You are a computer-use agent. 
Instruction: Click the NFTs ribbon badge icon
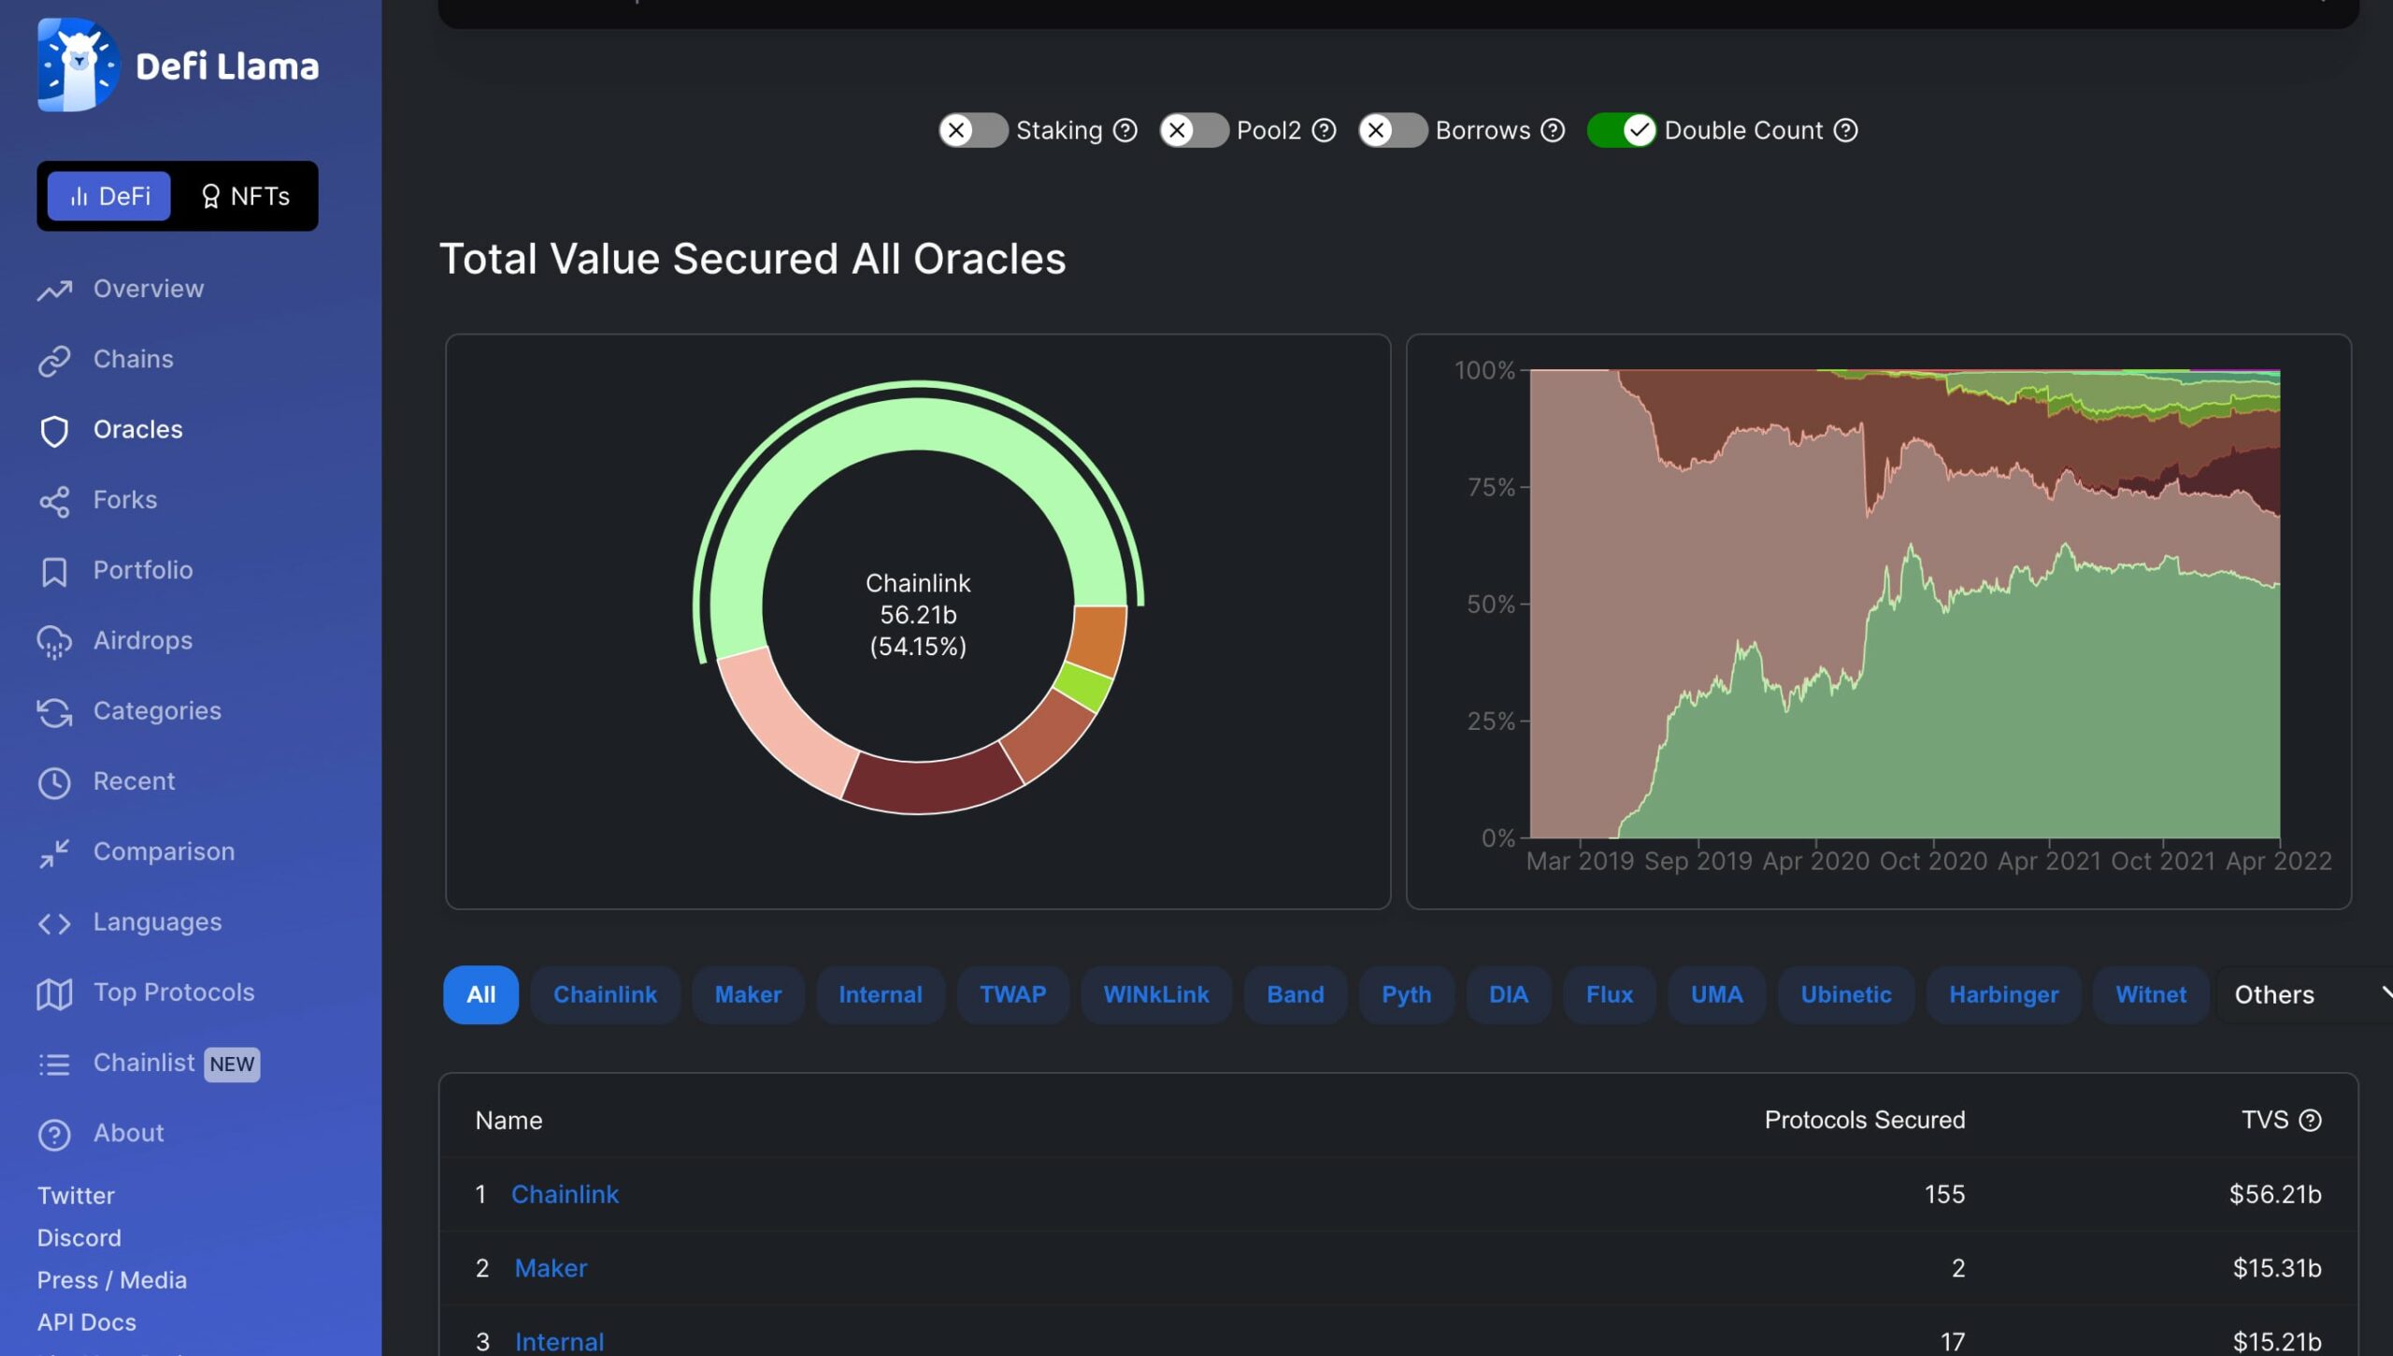pyautogui.click(x=210, y=195)
